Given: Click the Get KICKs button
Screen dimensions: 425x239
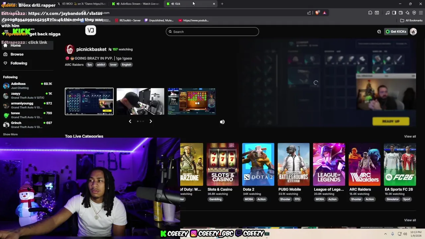Looking at the screenshot, I should point(396,32).
